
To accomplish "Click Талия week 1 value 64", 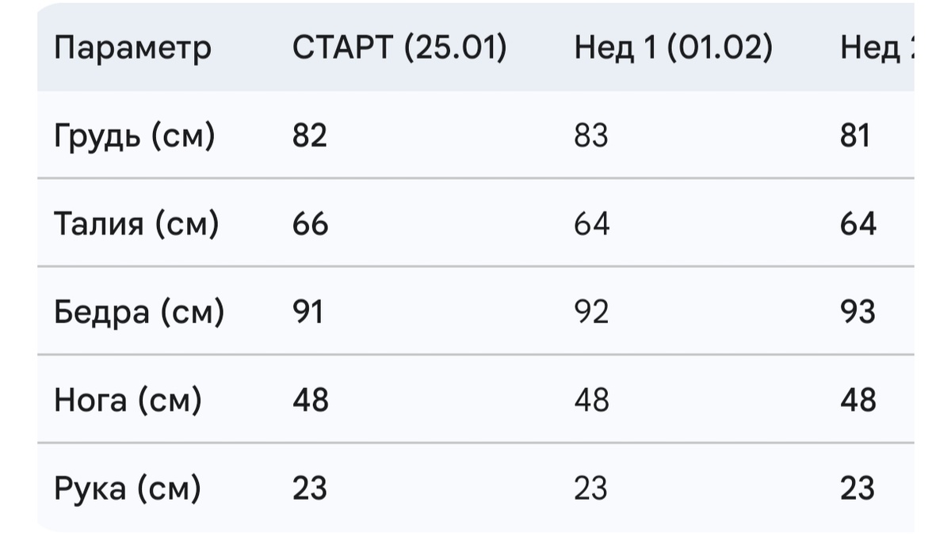I will (x=593, y=224).
